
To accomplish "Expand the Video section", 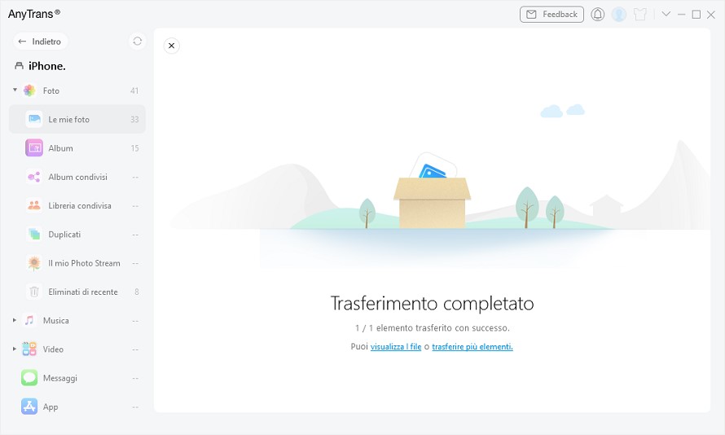I will (x=15, y=349).
